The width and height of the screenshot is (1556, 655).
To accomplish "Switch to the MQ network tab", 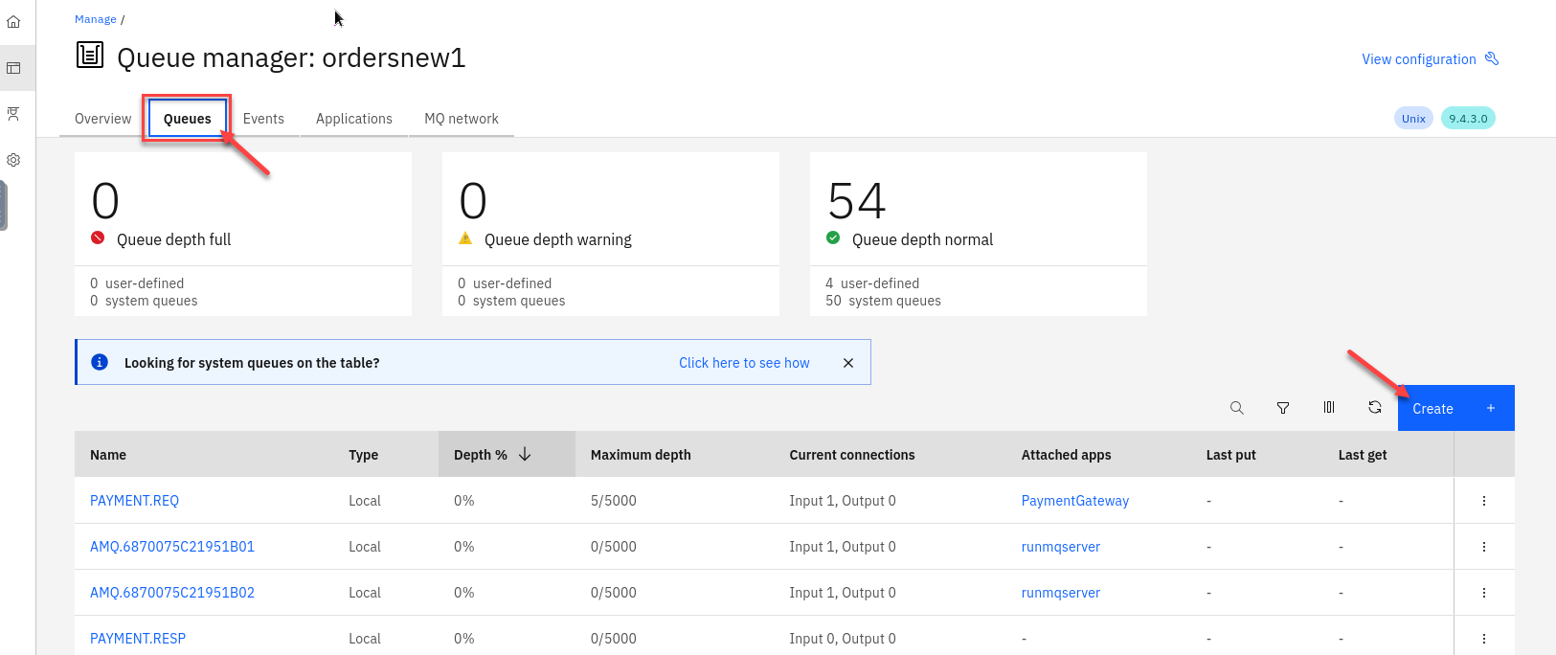I will [x=461, y=119].
